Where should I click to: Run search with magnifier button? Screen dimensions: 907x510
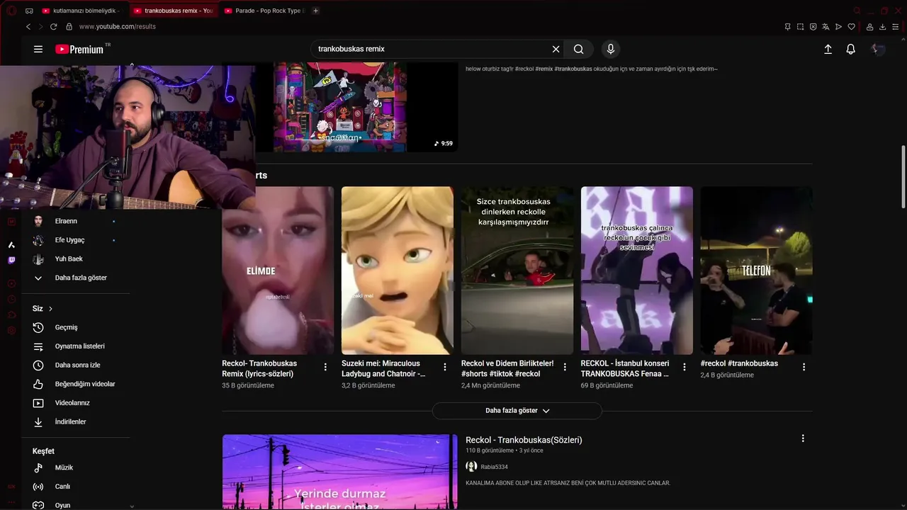tap(579, 49)
